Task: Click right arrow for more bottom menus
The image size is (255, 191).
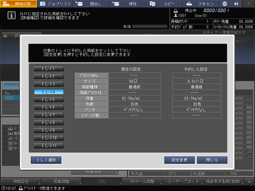Action: point(250,182)
